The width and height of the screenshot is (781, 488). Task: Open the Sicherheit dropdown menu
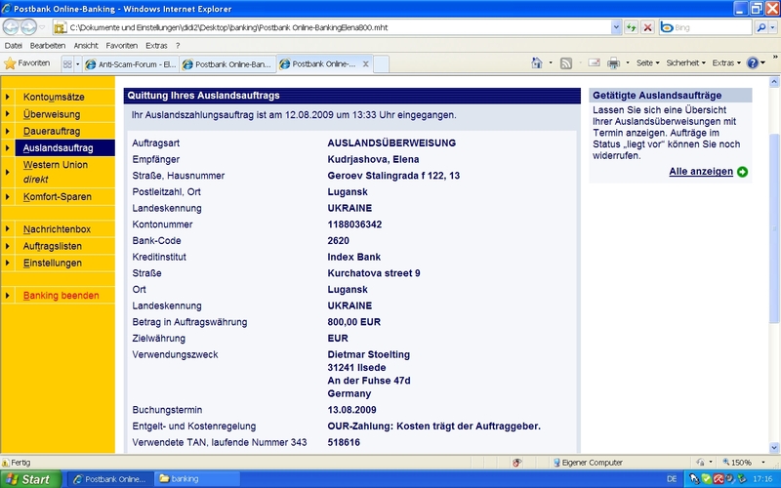(687, 63)
